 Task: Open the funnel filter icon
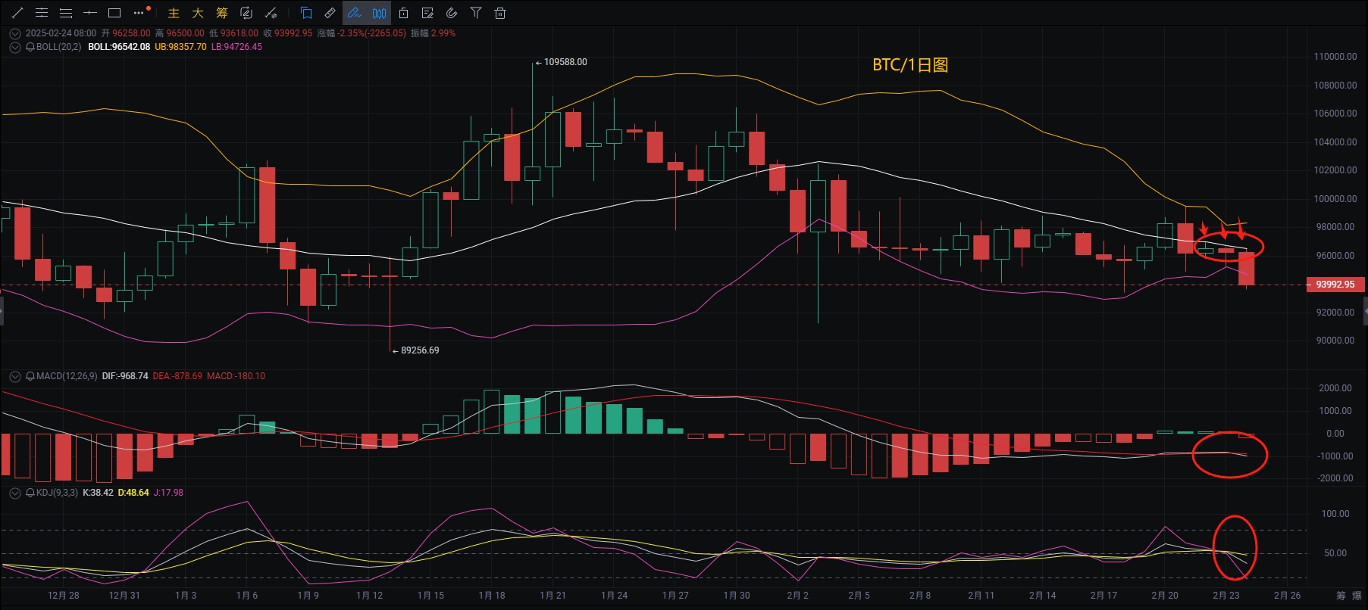pos(476,13)
